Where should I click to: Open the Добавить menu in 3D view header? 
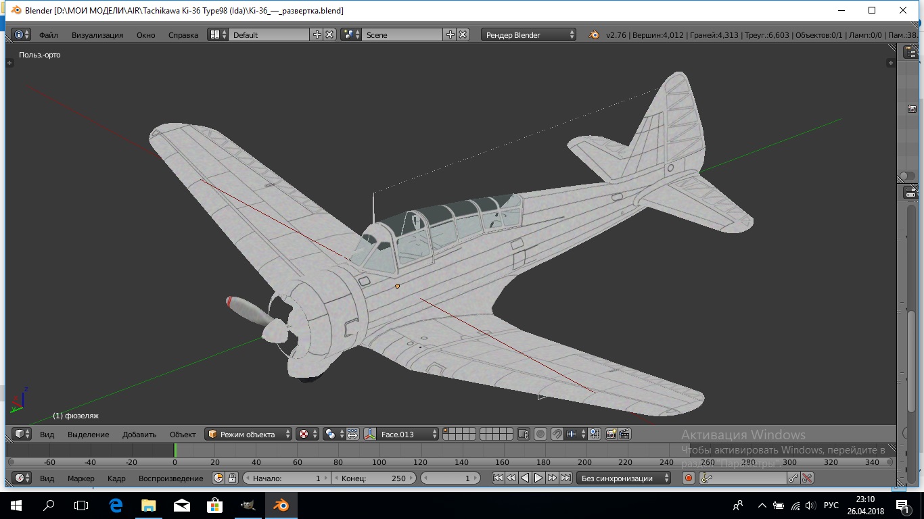pos(139,434)
